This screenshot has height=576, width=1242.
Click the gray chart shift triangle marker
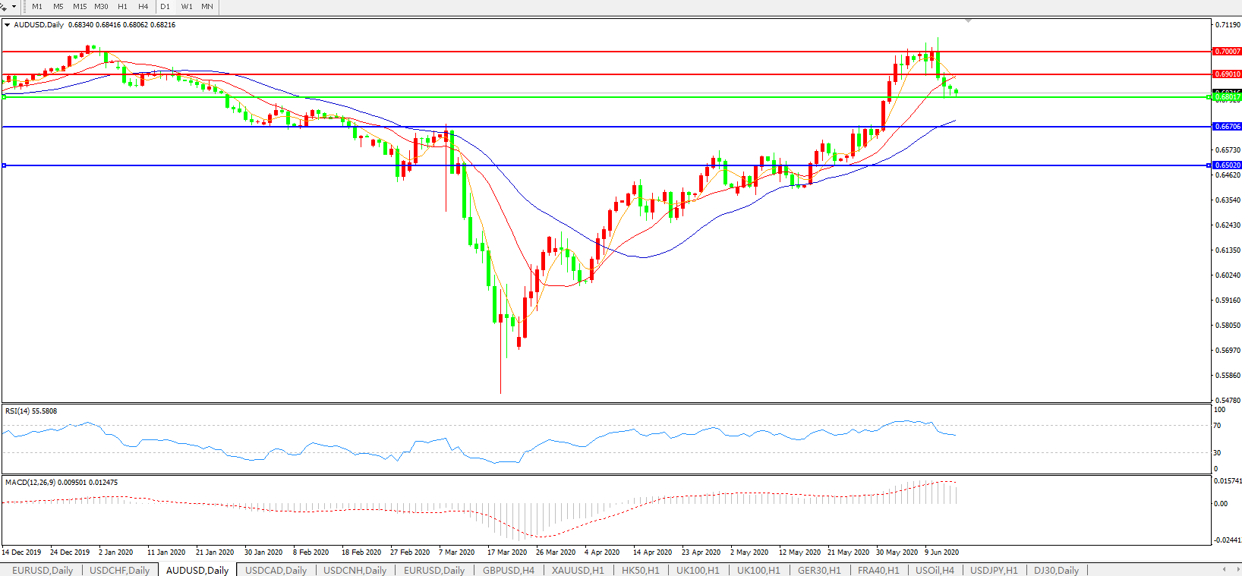pos(968,20)
